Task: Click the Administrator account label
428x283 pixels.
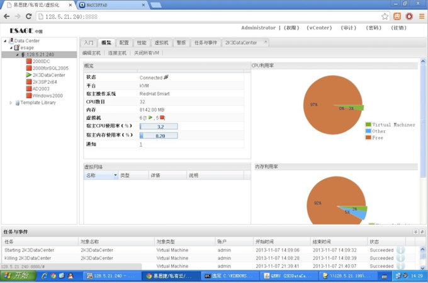Action: coord(258,28)
